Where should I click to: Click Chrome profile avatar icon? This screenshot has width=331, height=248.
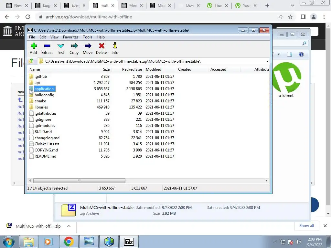pyautogui.click(x=314, y=17)
